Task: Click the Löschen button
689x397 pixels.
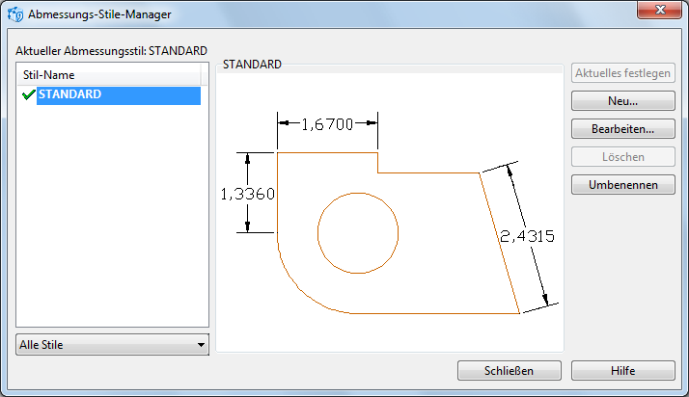Action: point(622,156)
